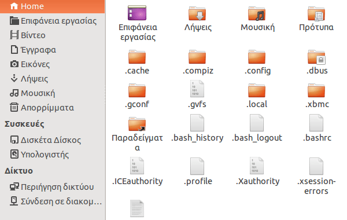The image size is (347, 220).
Task: Open Απορρίμματα trash in sidebar
Action: point(52,108)
